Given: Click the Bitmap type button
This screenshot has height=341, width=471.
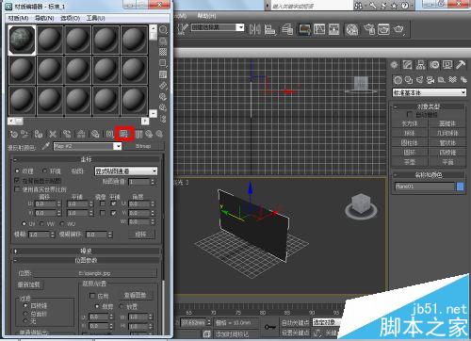Looking at the screenshot, I should pos(143,146).
